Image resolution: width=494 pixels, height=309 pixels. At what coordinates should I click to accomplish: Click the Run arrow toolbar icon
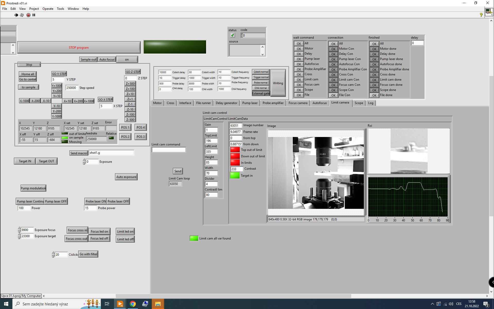[x=16, y=15]
